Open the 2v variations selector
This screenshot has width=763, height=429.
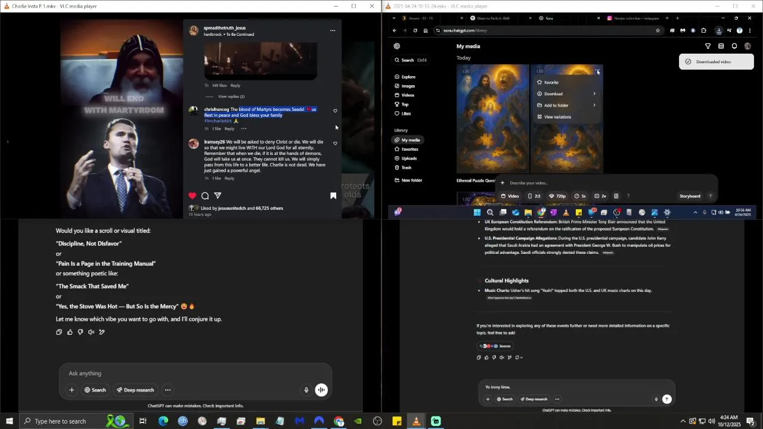[600, 196]
